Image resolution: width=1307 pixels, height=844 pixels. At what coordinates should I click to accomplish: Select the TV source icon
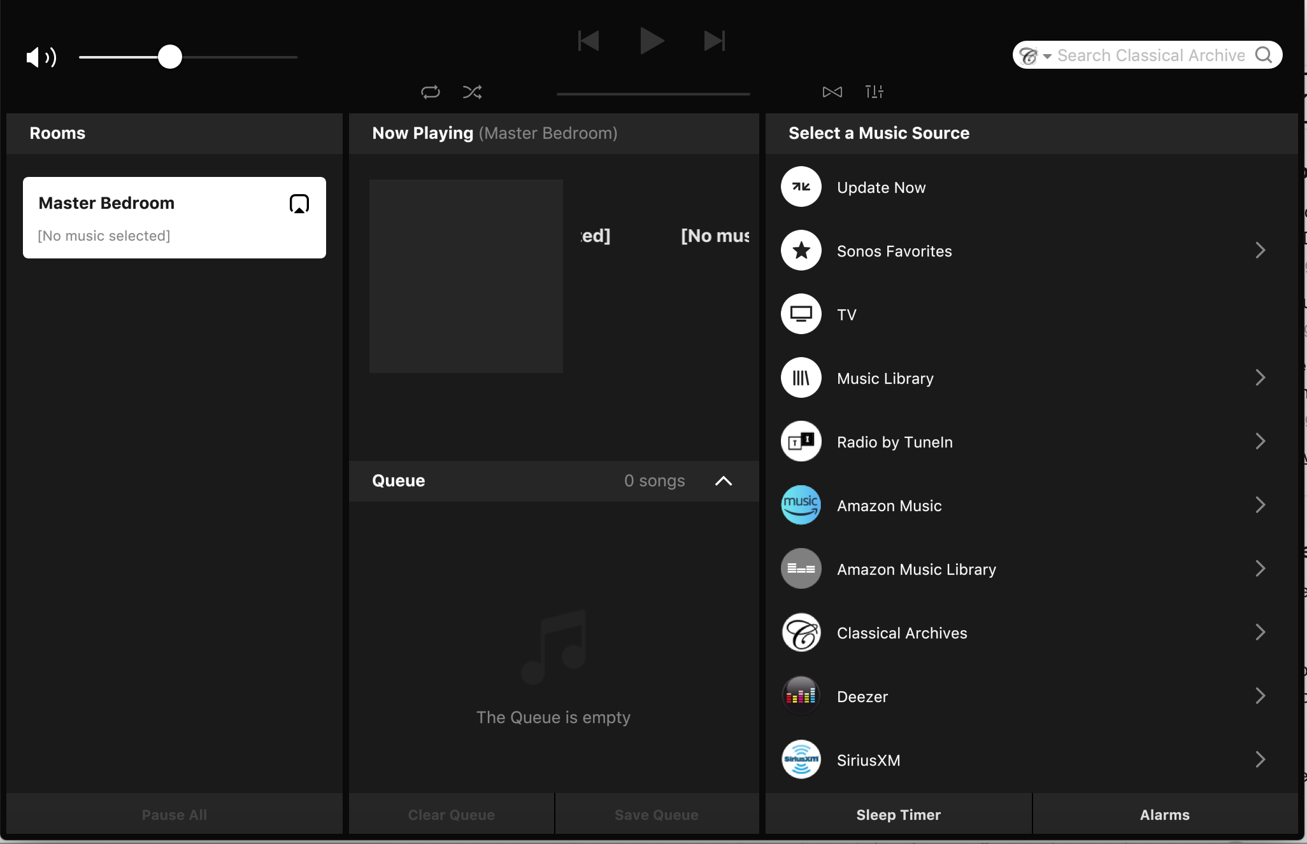[801, 314]
